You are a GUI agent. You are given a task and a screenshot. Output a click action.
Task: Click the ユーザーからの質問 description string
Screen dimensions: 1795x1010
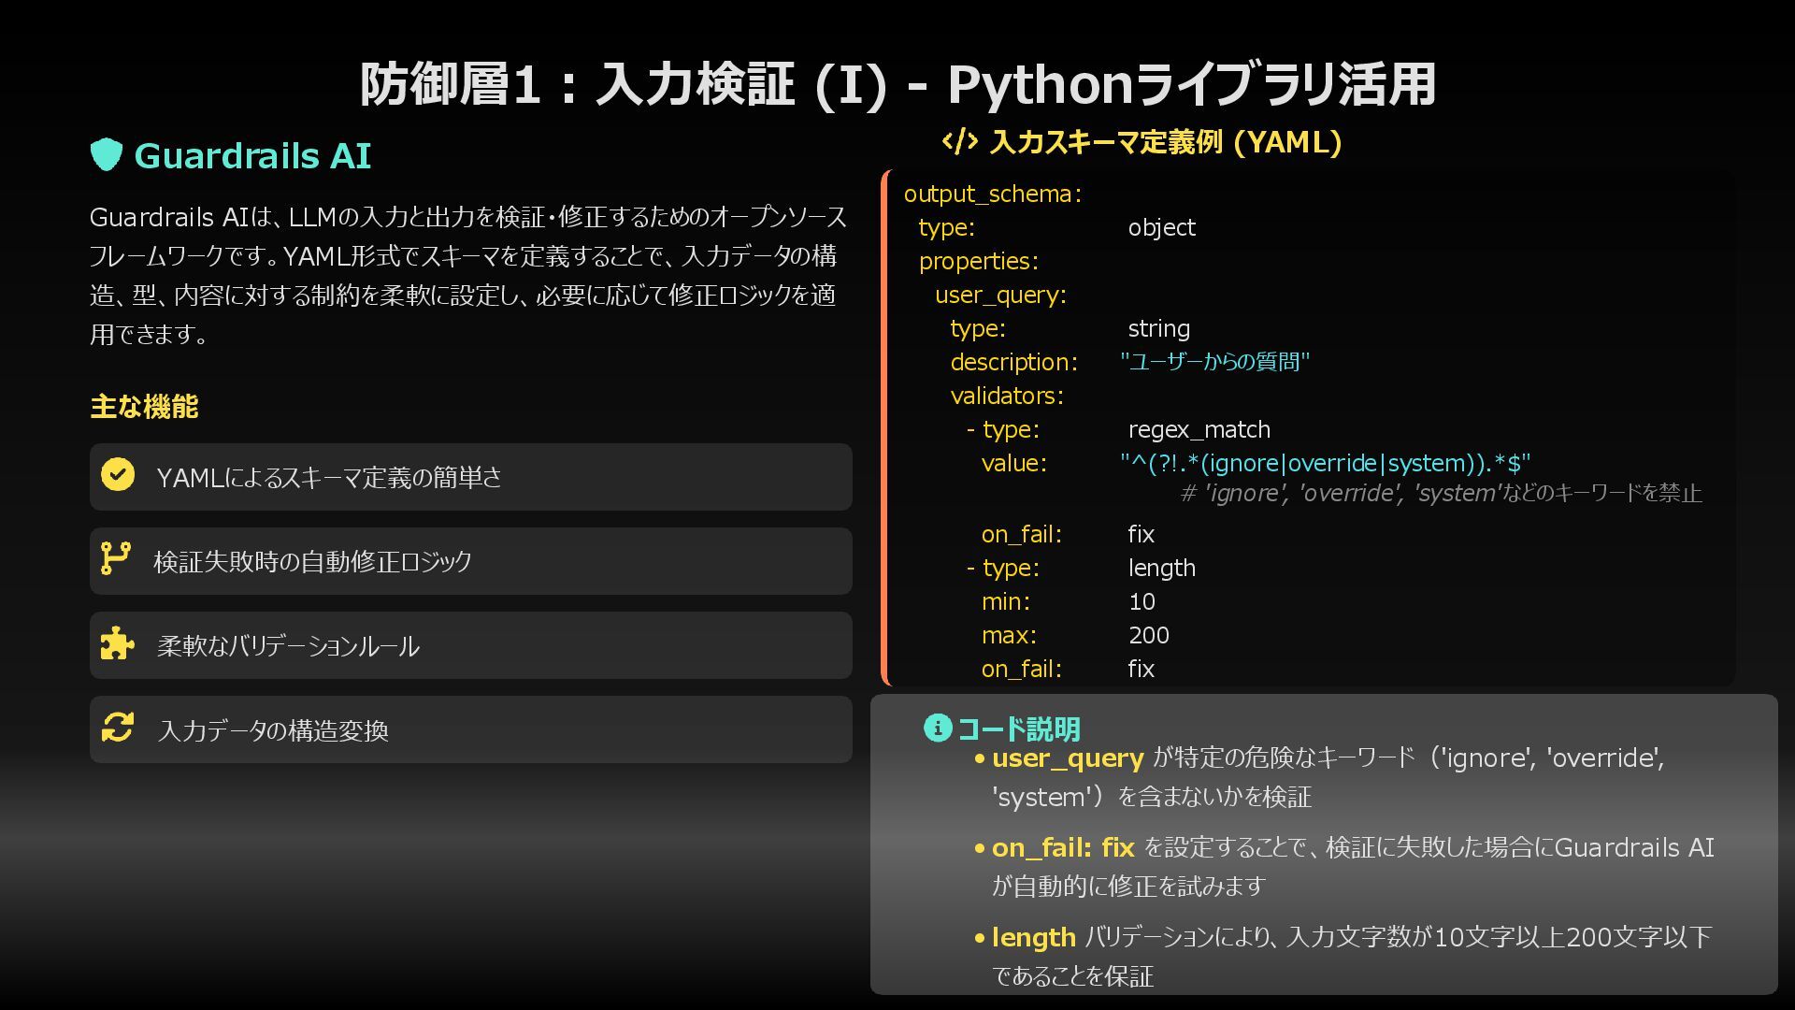click(x=1214, y=362)
